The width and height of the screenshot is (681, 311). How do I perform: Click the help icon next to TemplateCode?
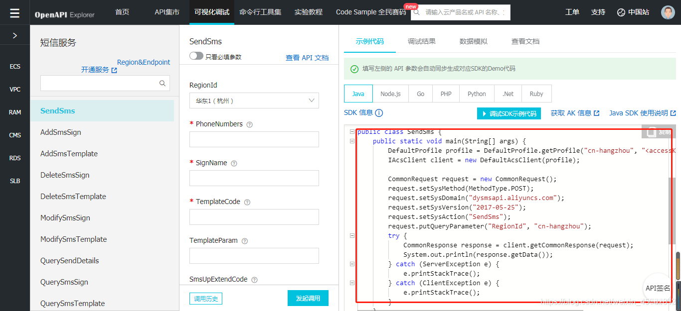coord(247,202)
